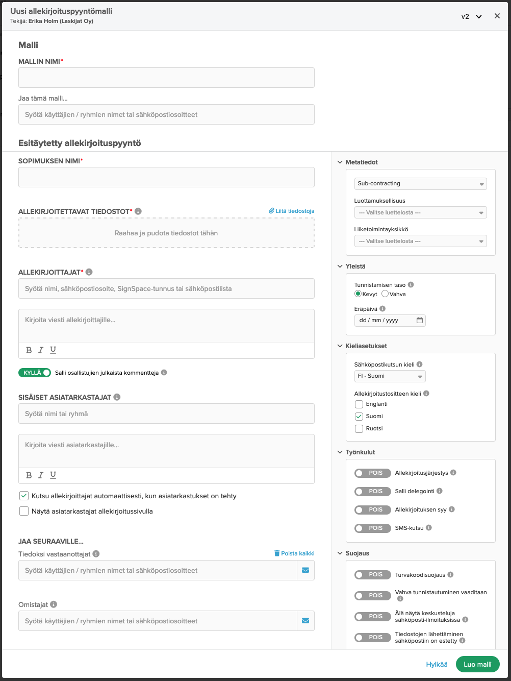The height and width of the screenshot is (681, 511).
Task: Check the Englanti language checkbox
Action: coord(359,404)
